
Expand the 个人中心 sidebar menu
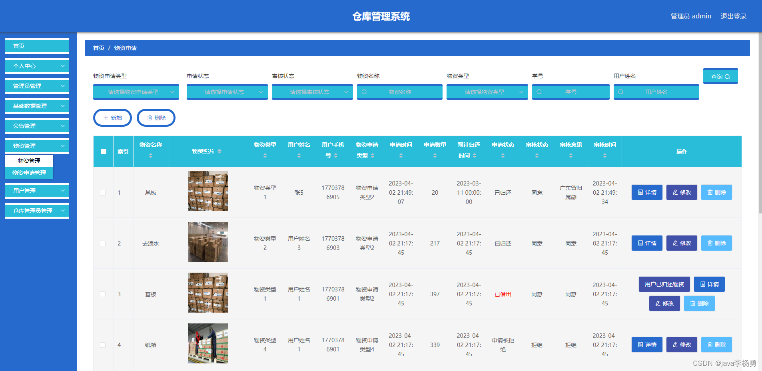(x=37, y=66)
